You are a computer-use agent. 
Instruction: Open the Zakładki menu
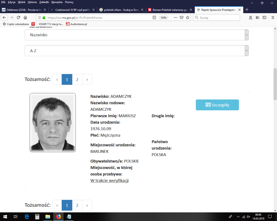[x=44, y=2]
